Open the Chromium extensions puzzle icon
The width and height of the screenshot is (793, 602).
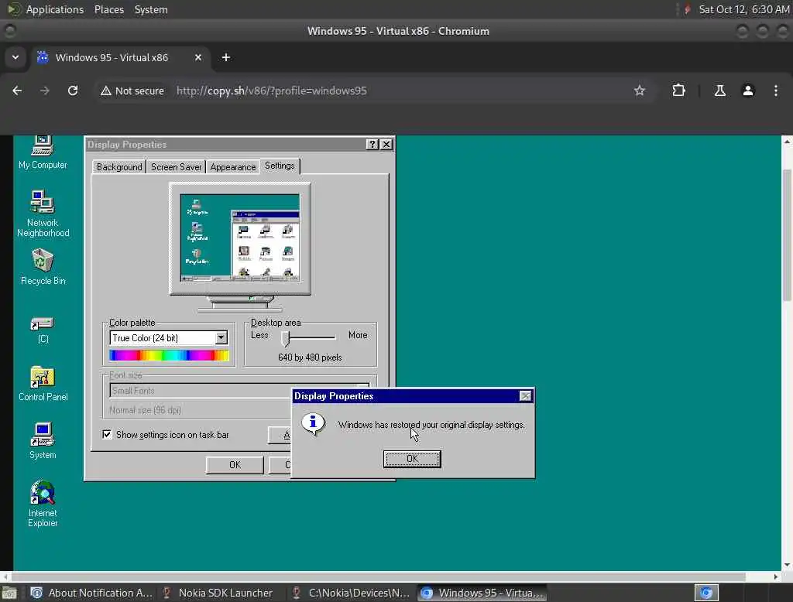(x=678, y=91)
